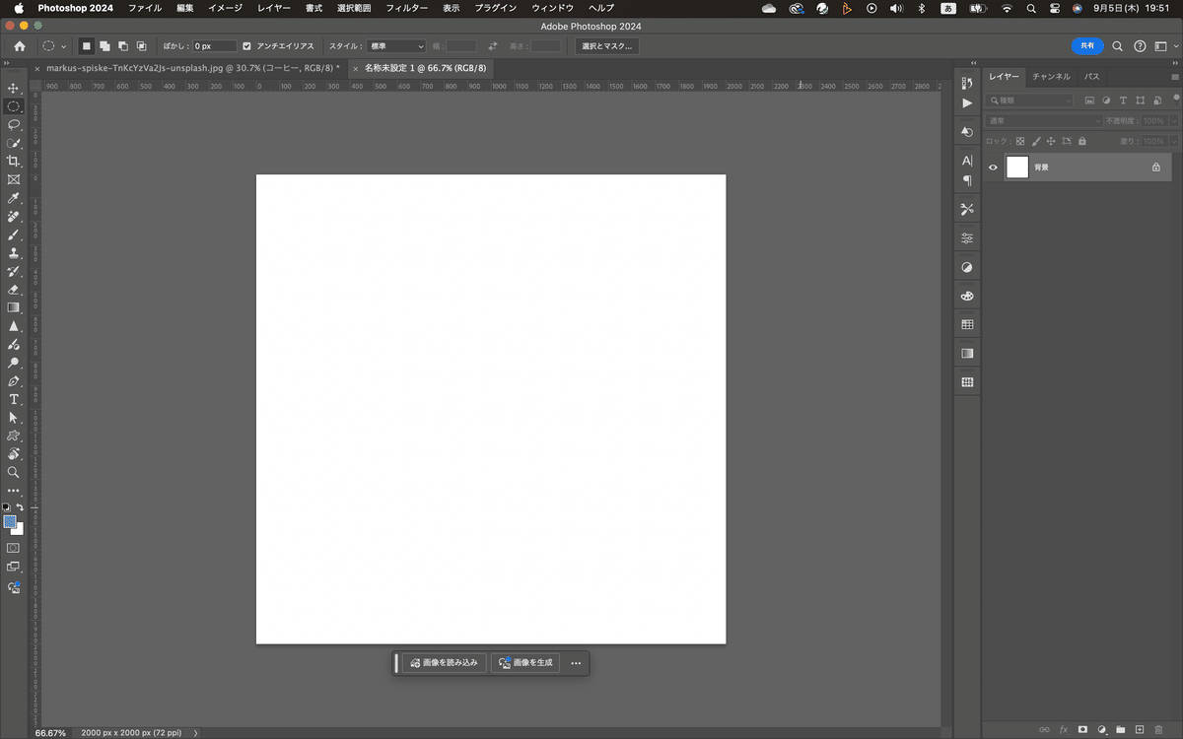Create a new layer with plus icon
The width and height of the screenshot is (1183, 739).
pyautogui.click(x=1140, y=729)
